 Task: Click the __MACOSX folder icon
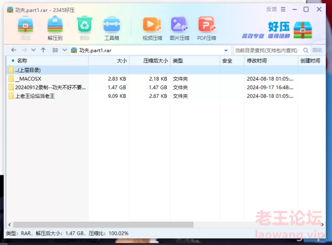pyautogui.click(x=11, y=78)
